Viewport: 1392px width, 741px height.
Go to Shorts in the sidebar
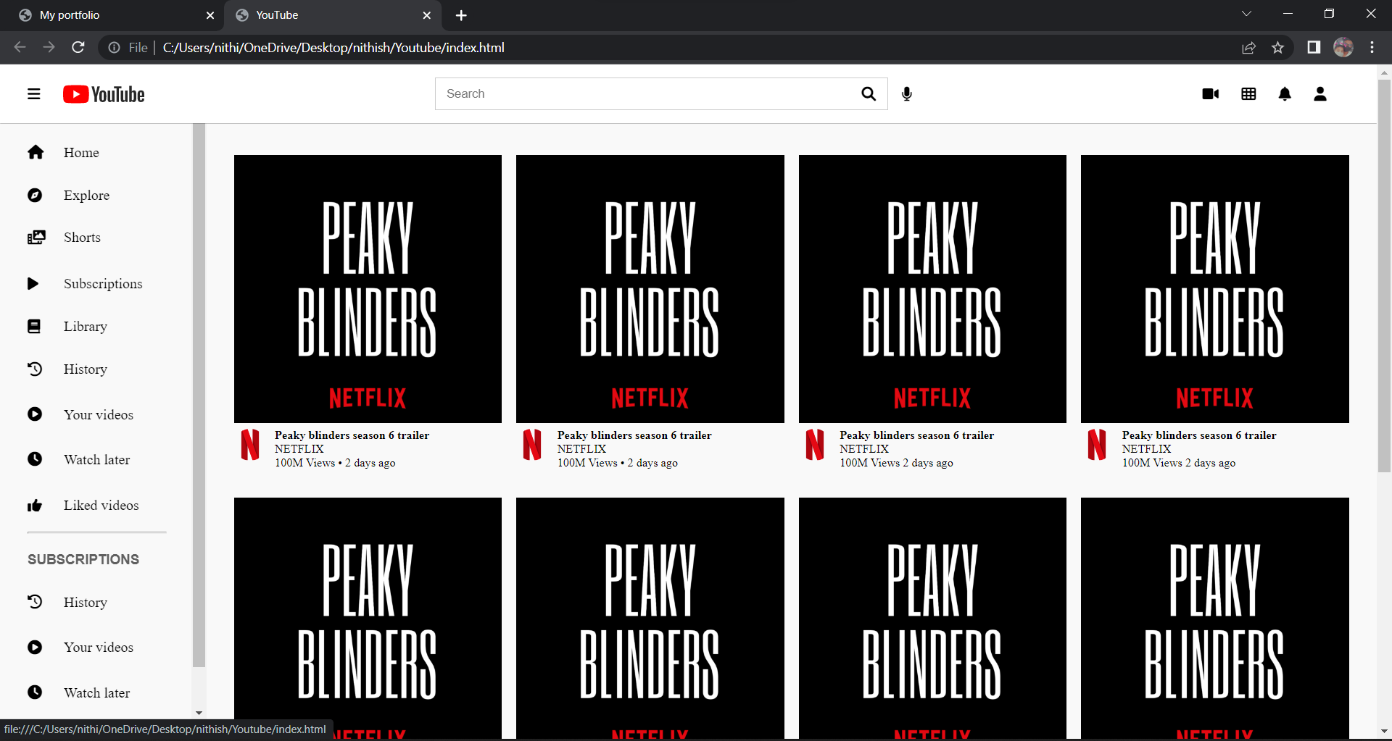[82, 238]
